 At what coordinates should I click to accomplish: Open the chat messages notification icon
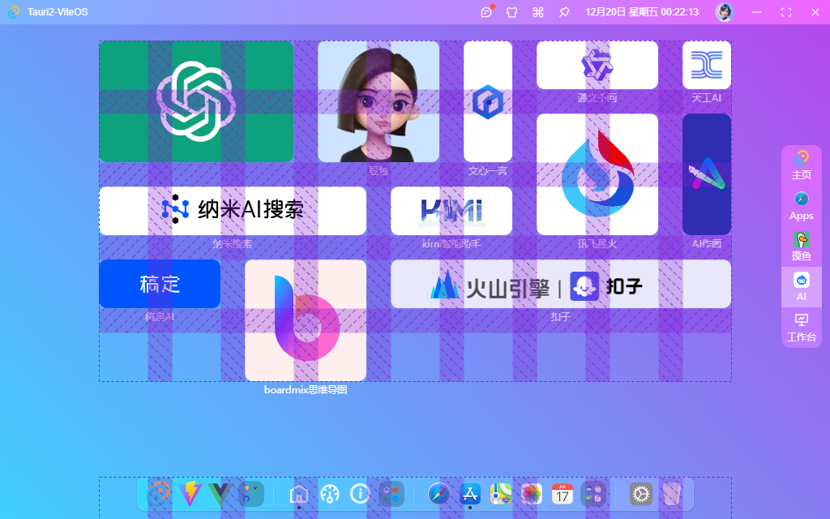tap(486, 11)
